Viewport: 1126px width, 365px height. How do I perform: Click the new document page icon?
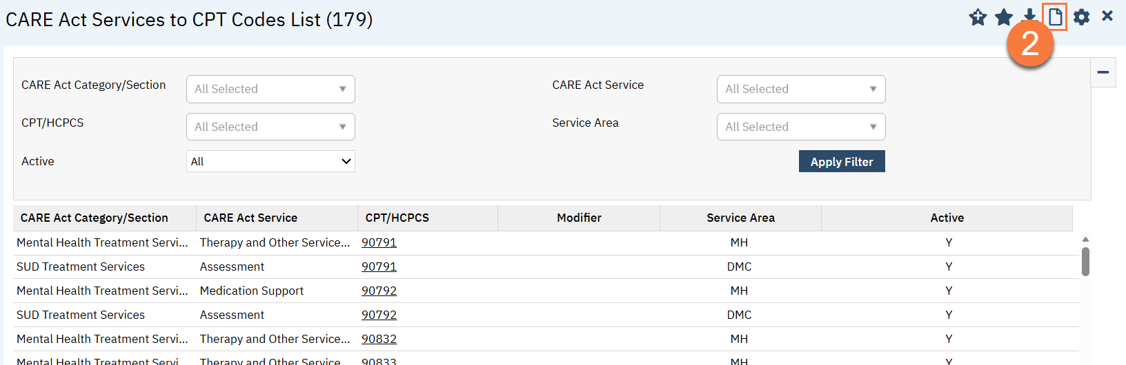coord(1055,17)
